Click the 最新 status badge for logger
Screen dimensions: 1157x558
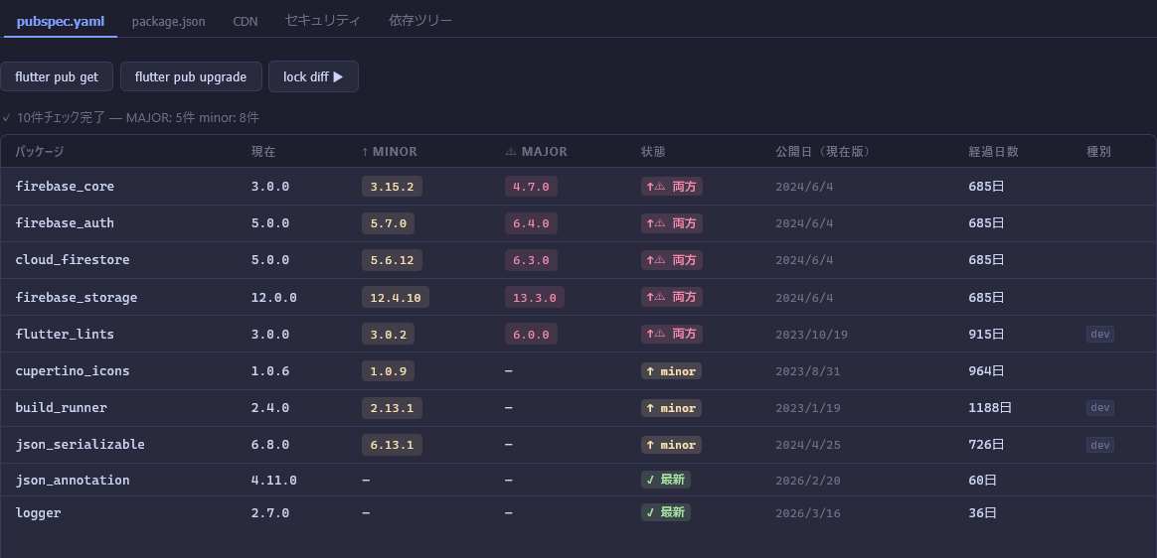click(x=665, y=513)
